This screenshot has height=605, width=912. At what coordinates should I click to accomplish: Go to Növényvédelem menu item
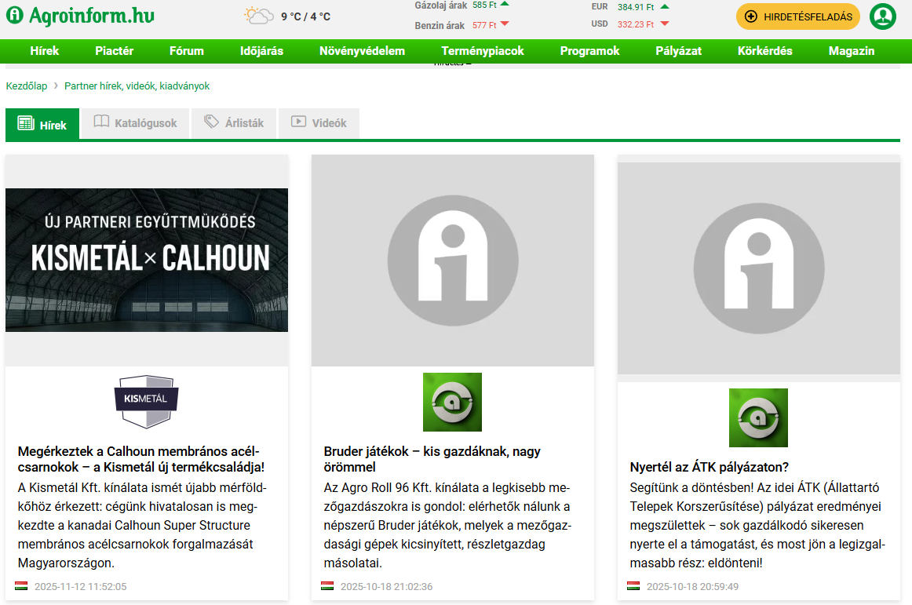[x=362, y=51]
